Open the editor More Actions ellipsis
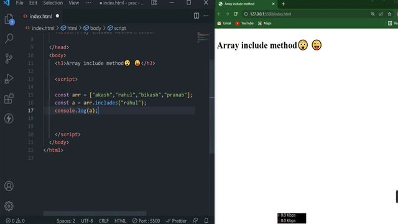 pyautogui.click(x=206, y=16)
